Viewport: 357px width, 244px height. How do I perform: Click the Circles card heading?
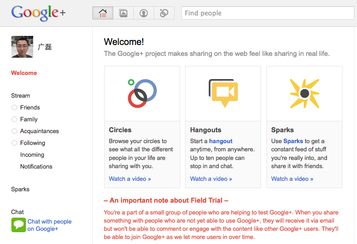point(120,130)
